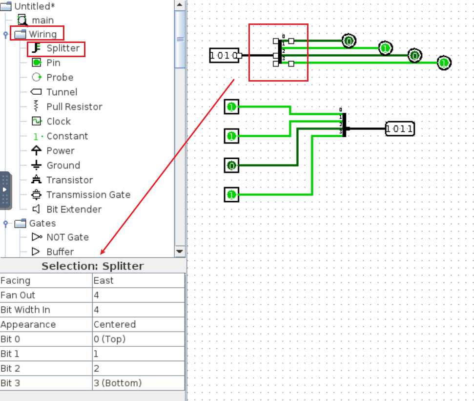
Task: Toggle the input pin showing 0
Action: [x=232, y=166]
